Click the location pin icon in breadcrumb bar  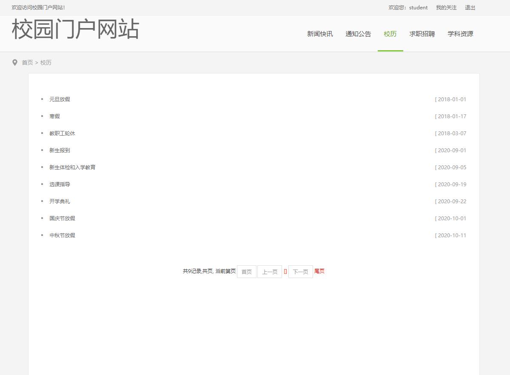15,62
